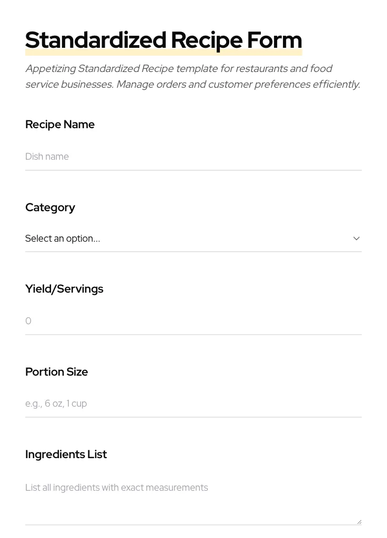
Task: Click the underline beneath the Dish name field
Action: click(x=193, y=170)
